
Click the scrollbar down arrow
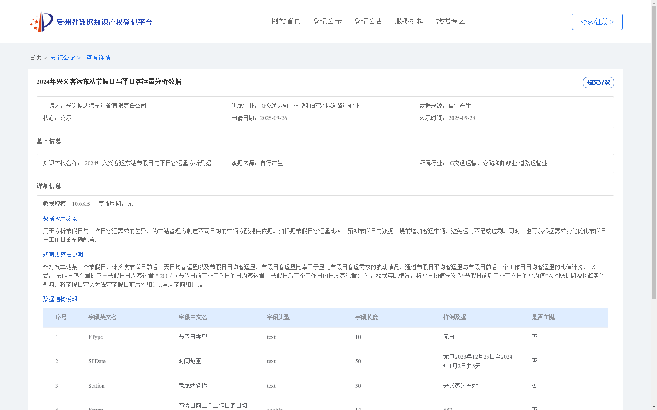(x=654, y=407)
